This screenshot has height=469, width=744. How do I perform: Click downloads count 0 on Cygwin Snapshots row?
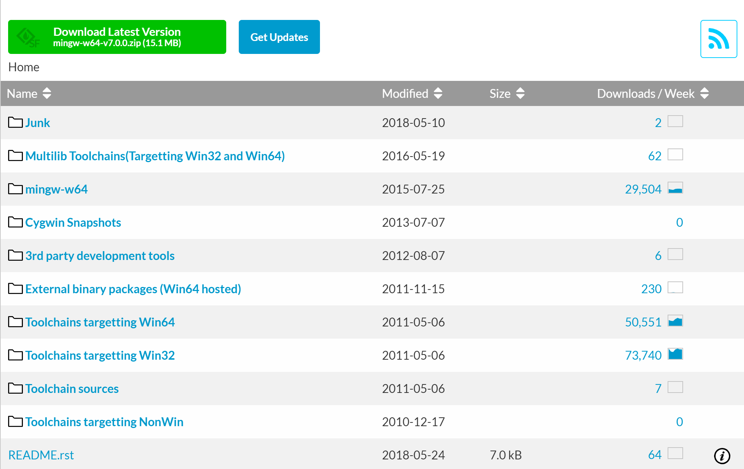click(679, 222)
